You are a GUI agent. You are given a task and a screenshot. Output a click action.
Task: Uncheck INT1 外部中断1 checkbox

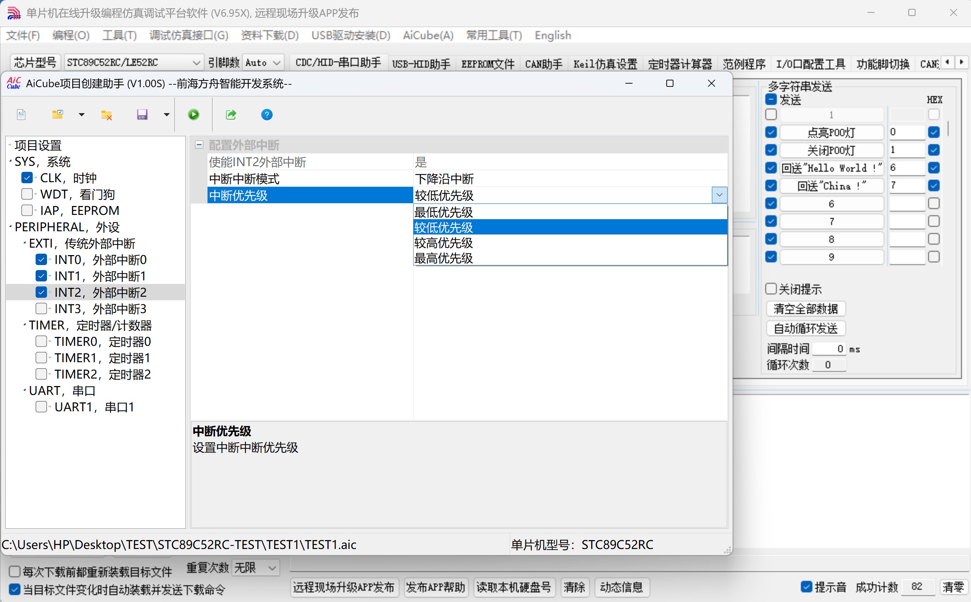(41, 276)
